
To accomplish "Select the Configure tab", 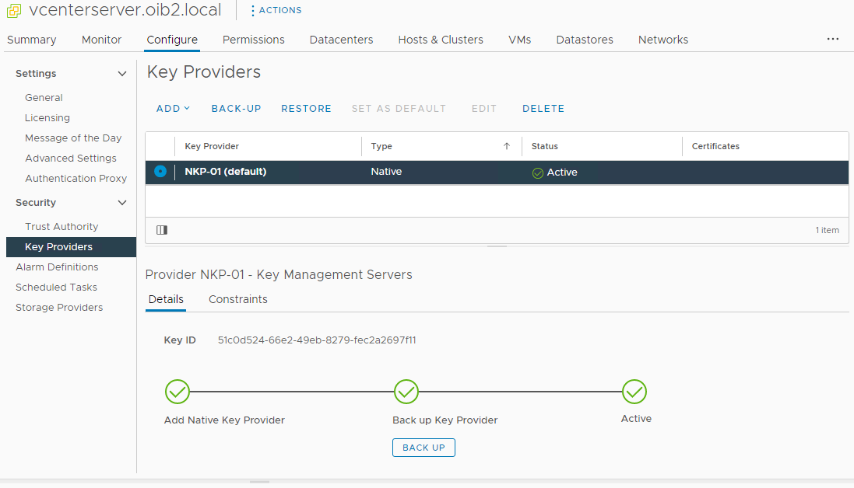I will pos(172,40).
